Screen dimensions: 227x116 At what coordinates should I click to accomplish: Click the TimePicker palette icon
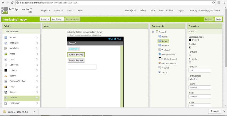pyautogui.click(x=6, y=103)
